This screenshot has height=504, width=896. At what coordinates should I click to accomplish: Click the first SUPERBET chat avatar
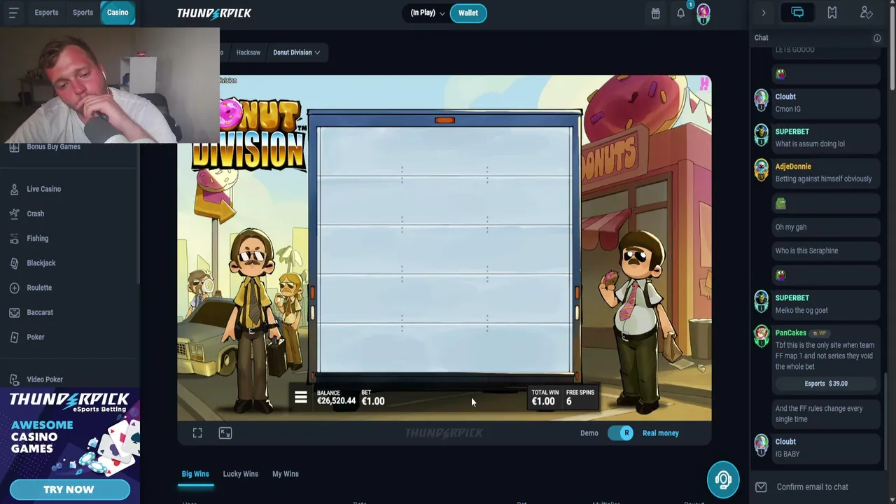click(x=761, y=136)
